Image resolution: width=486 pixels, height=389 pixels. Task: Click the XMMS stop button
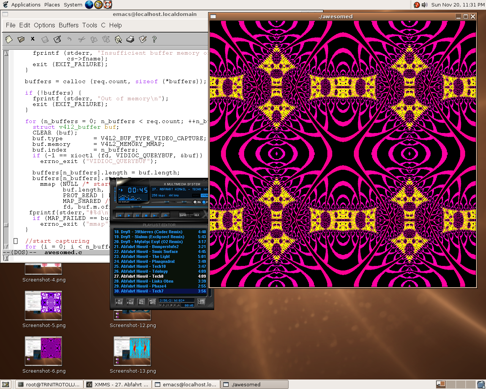click(146, 215)
